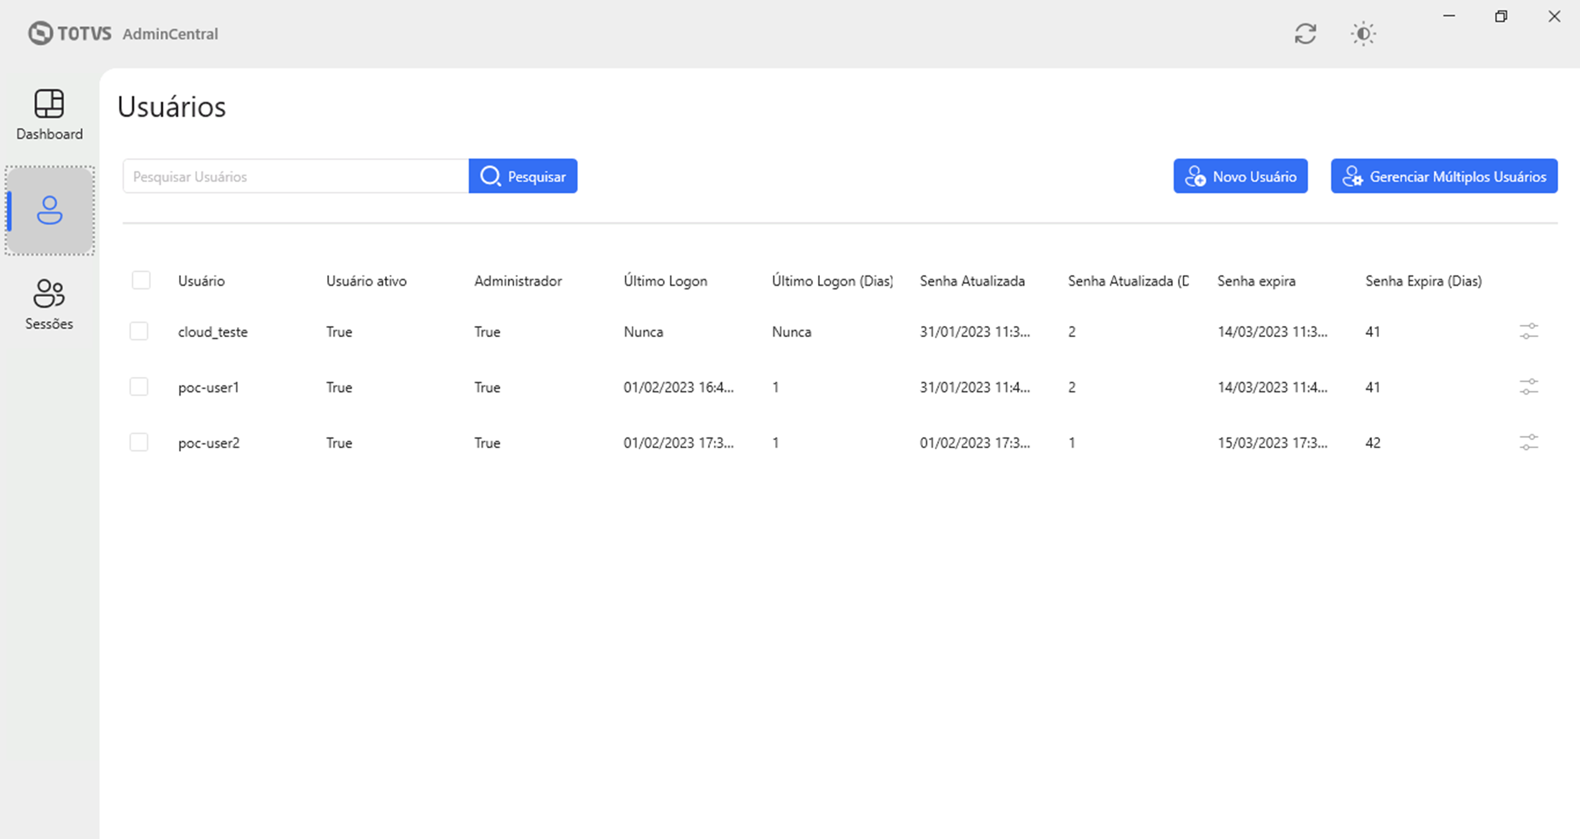Screen dimensions: 1580x839
Task: Click the Usuários page heading
Action: (x=172, y=107)
